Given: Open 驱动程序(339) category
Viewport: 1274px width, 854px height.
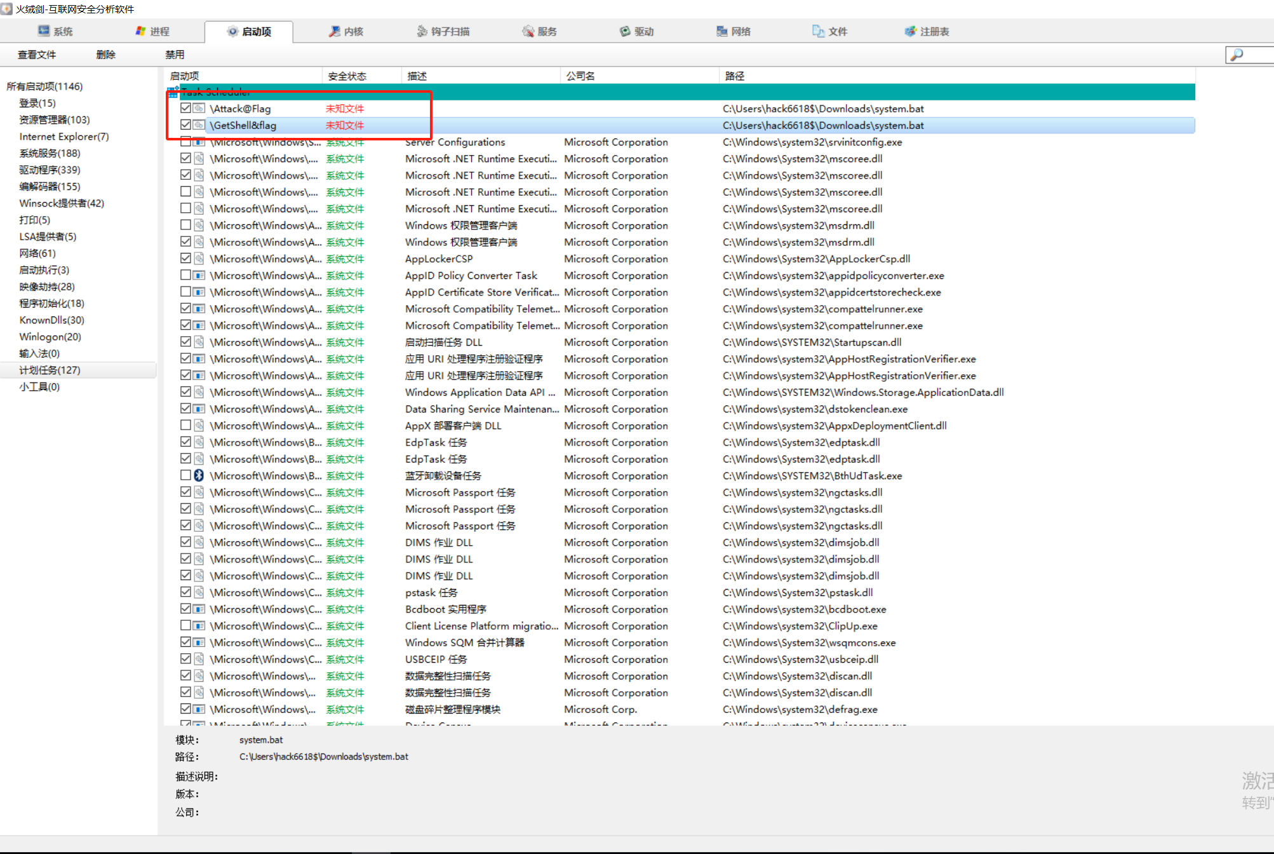Looking at the screenshot, I should (50, 170).
